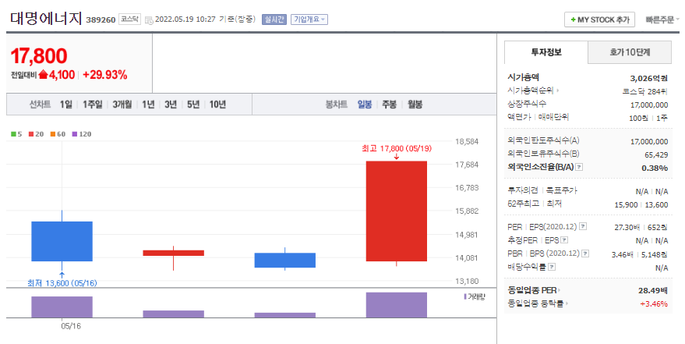This screenshot has height=344, width=685.
Task: Click the 대명에너지 stock name heading
Action: 46,19
